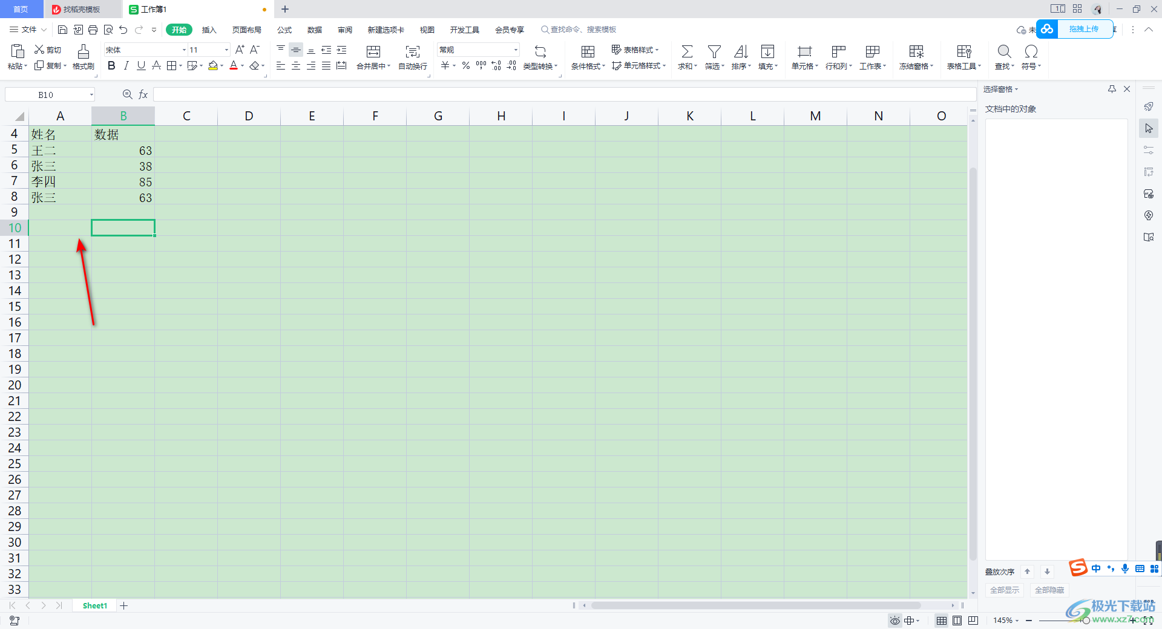The height and width of the screenshot is (629, 1162).
Task: Click the red font color A
Action: tap(234, 66)
